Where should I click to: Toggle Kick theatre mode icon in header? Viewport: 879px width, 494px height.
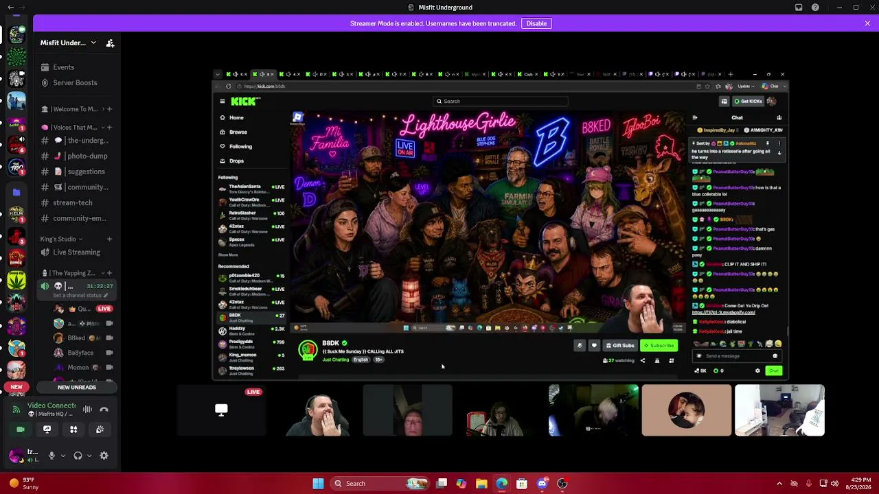pyautogui.click(x=724, y=102)
